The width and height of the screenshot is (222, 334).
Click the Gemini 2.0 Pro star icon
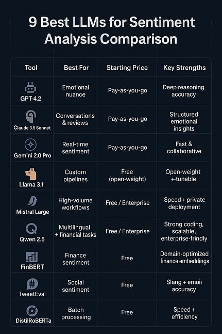[30, 145]
